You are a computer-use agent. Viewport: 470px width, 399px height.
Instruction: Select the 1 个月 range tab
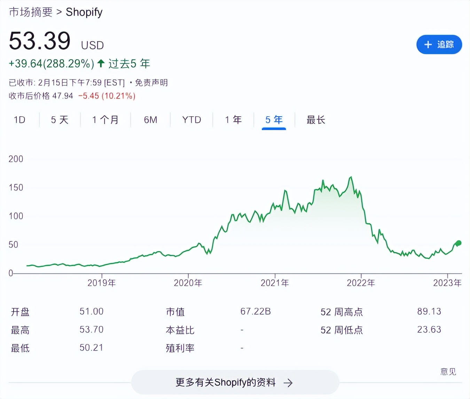tap(105, 120)
